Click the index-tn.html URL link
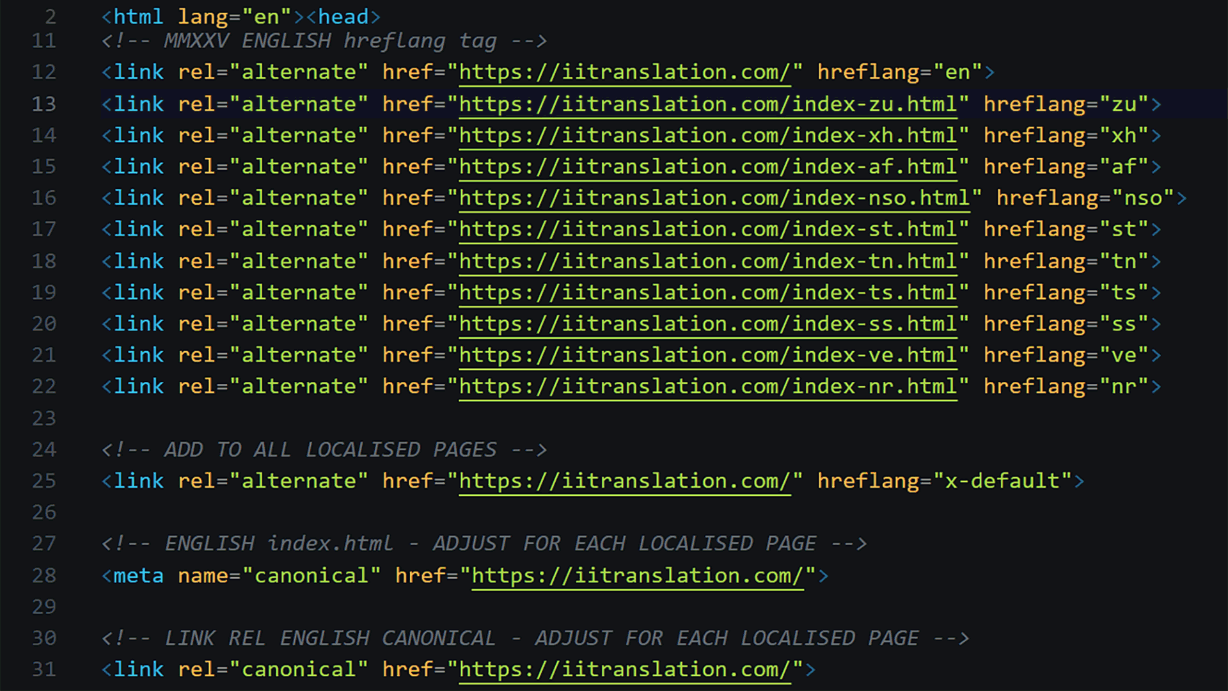The width and height of the screenshot is (1228, 691). (x=707, y=262)
